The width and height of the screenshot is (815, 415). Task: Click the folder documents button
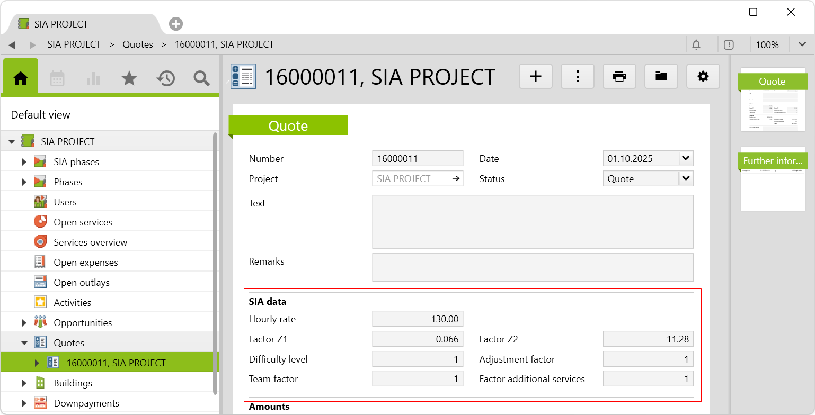pyautogui.click(x=661, y=76)
